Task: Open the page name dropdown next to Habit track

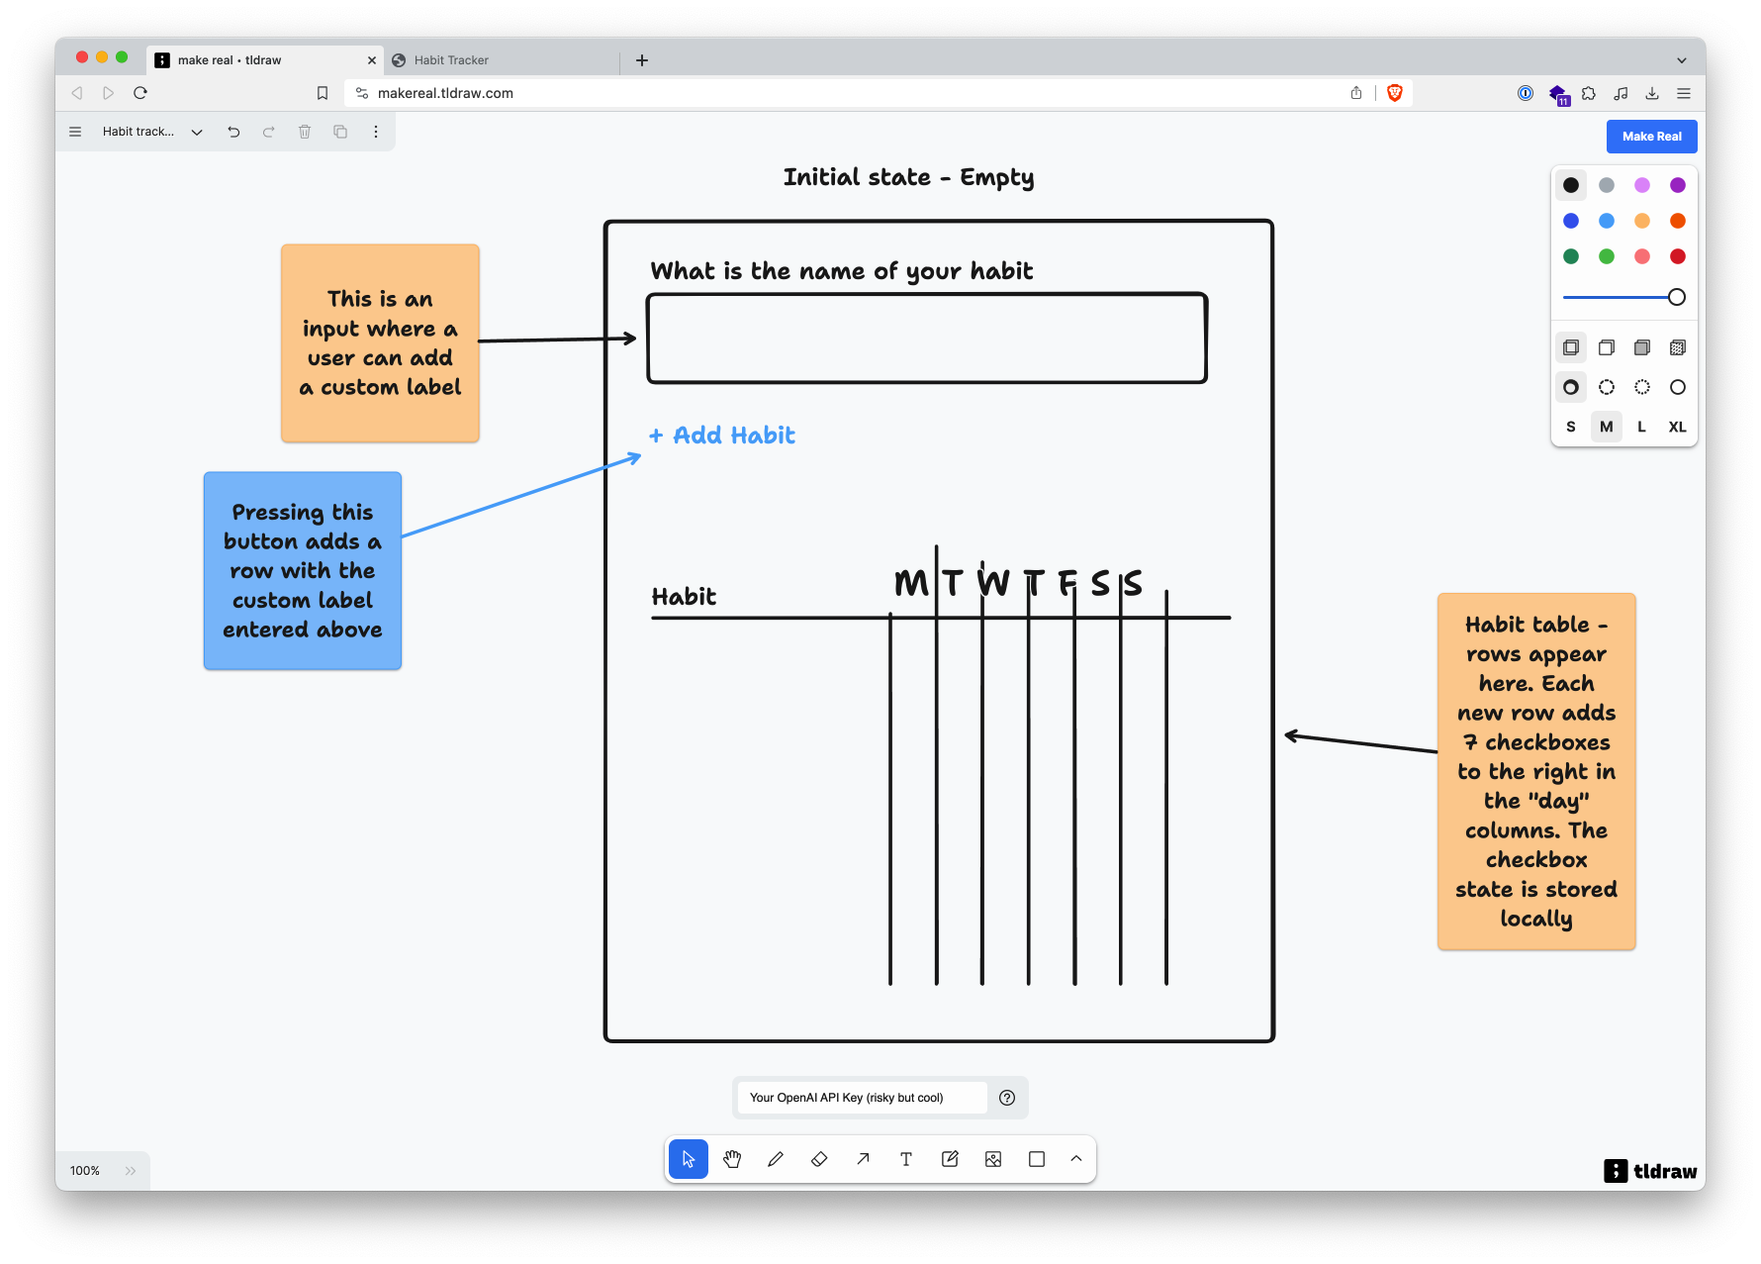Action: (x=196, y=131)
